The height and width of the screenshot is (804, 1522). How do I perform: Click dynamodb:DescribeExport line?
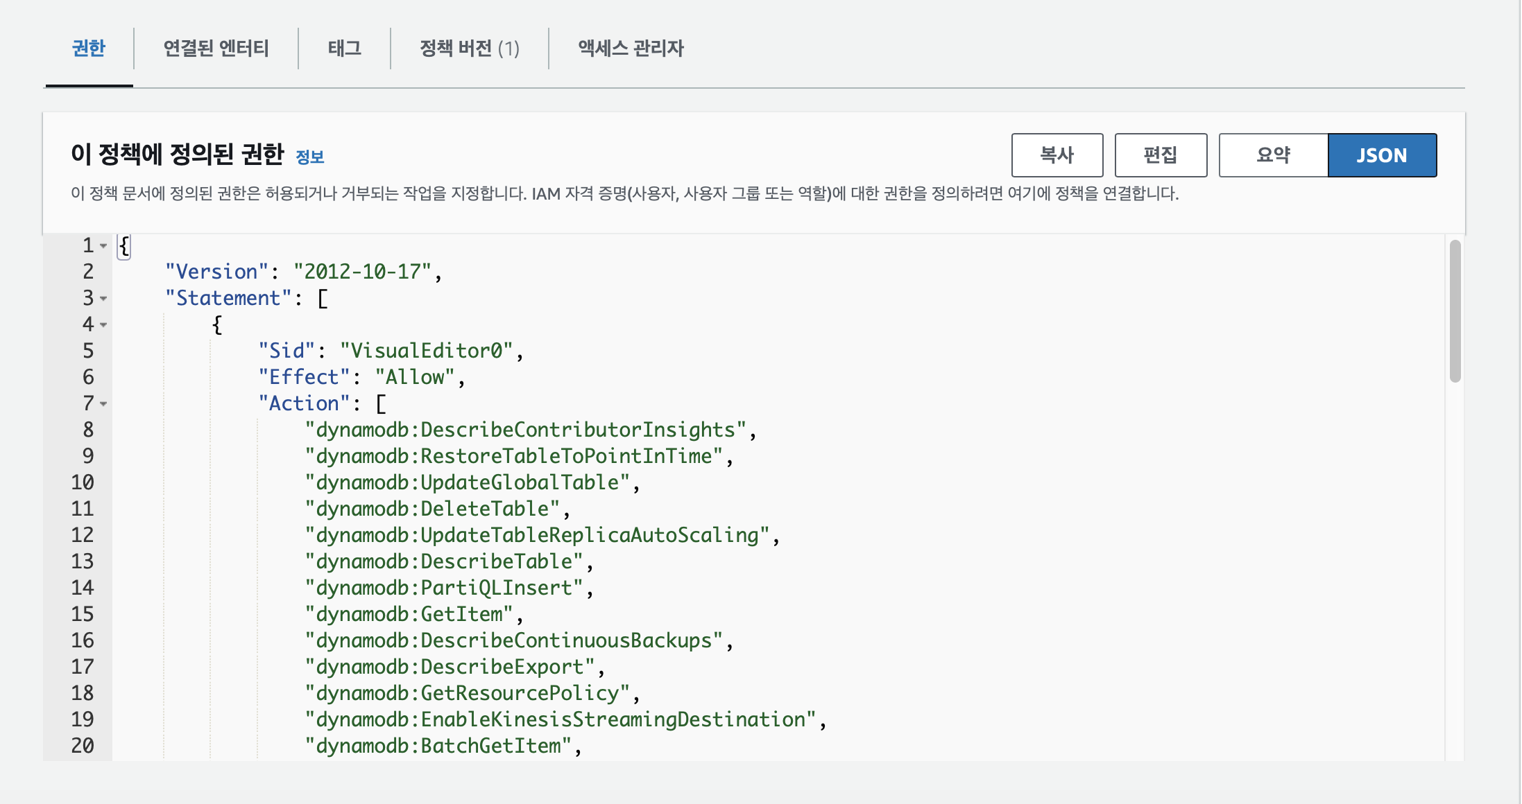tap(454, 667)
